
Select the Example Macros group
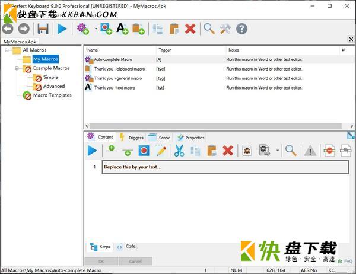pos(51,68)
